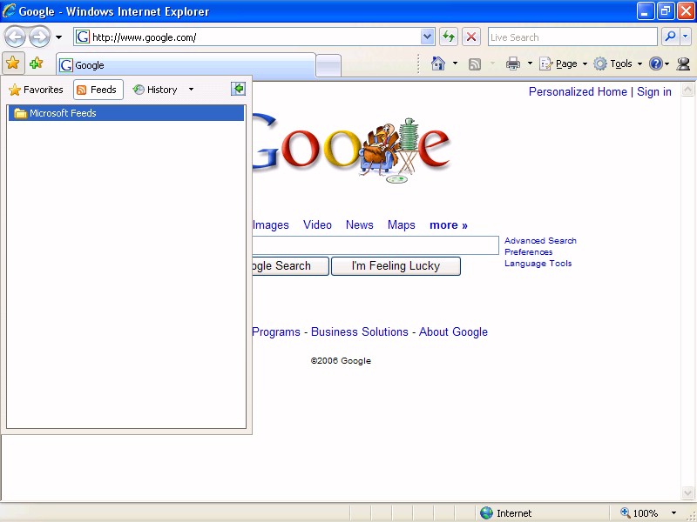Click the Maps search link
Viewport: 697px width, 522px height.
point(401,225)
